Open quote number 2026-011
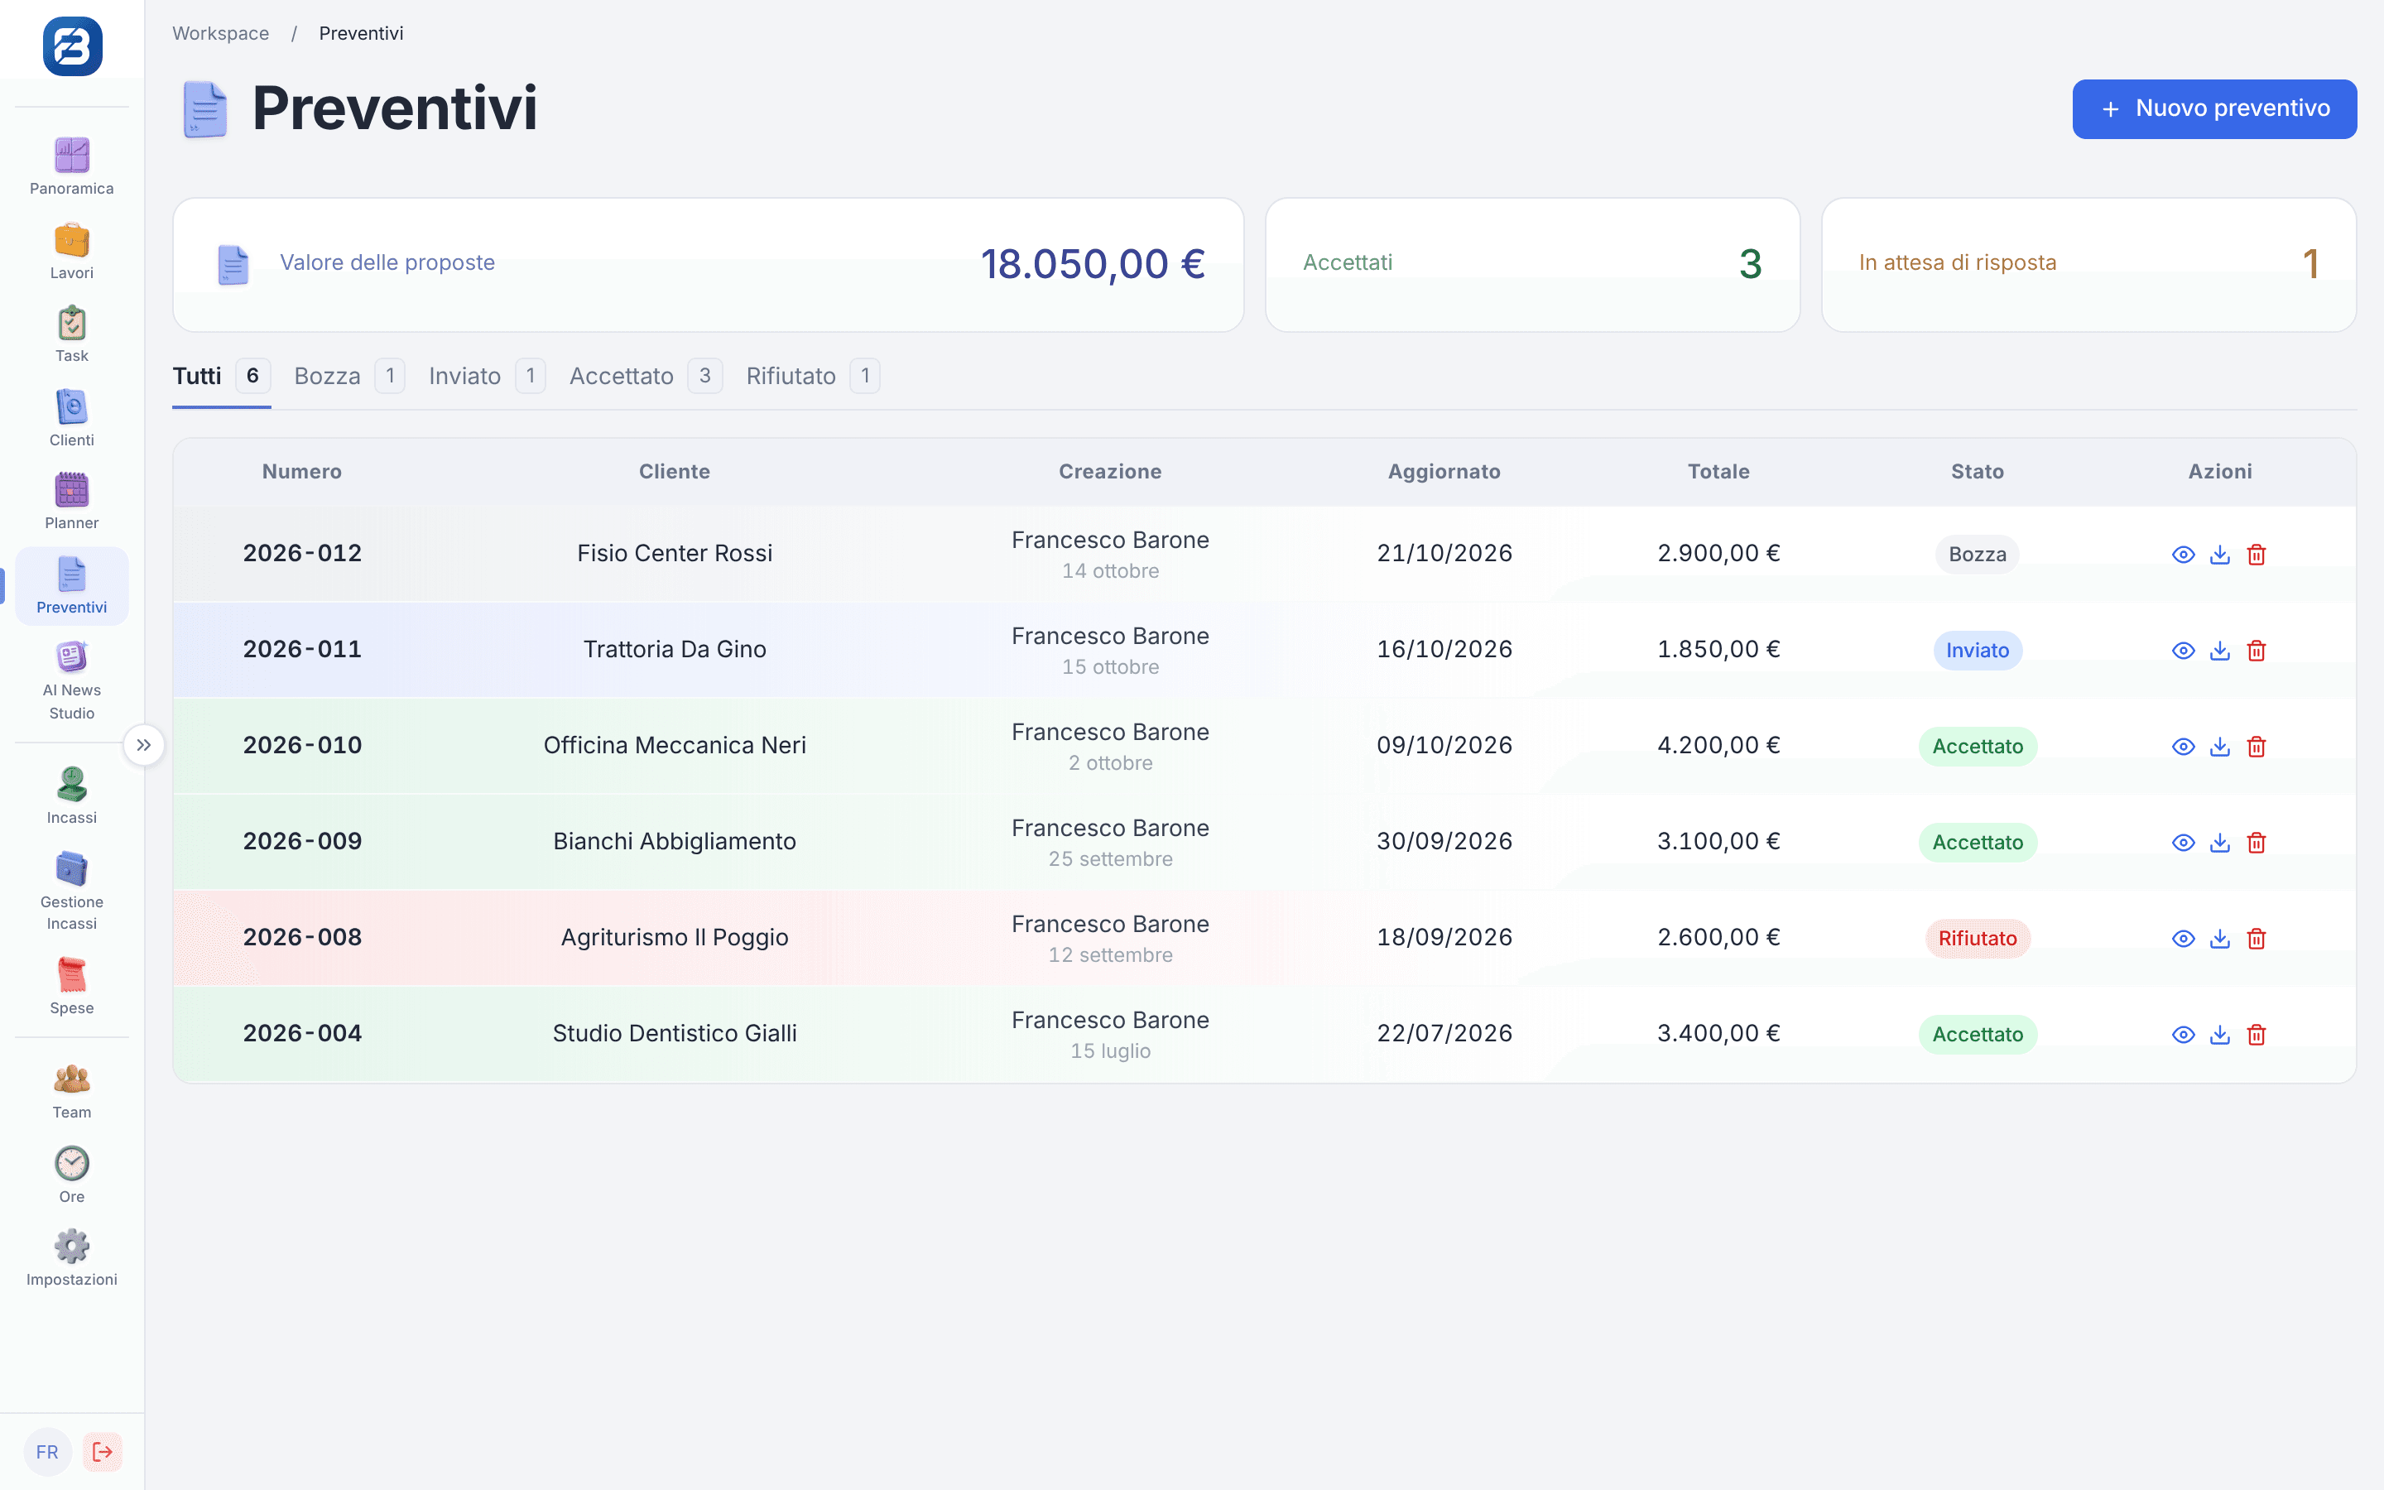This screenshot has width=2384, height=1490. pyautogui.click(x=302, y=650)
